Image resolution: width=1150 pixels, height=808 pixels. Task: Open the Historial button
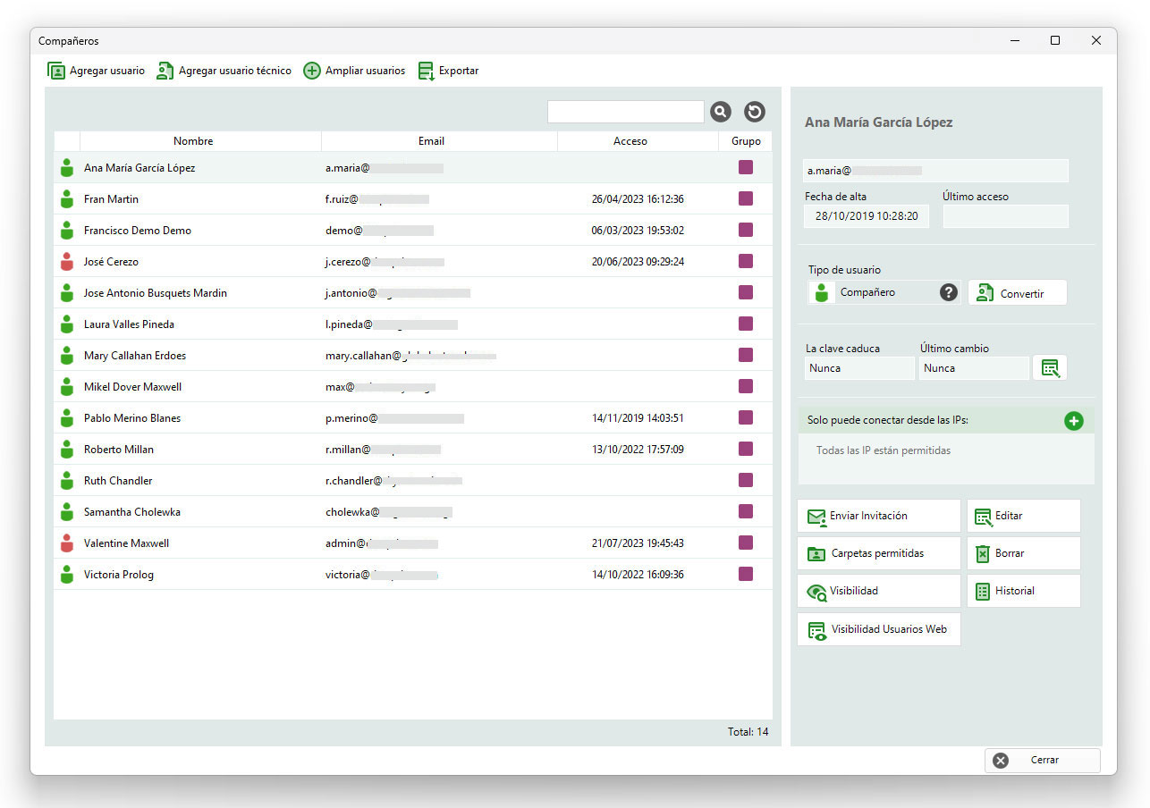1024,591
